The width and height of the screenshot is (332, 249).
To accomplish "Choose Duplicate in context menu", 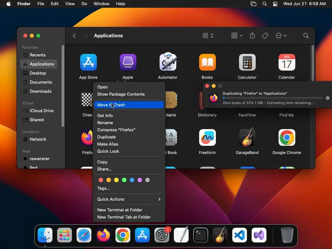I will [129, 137].
